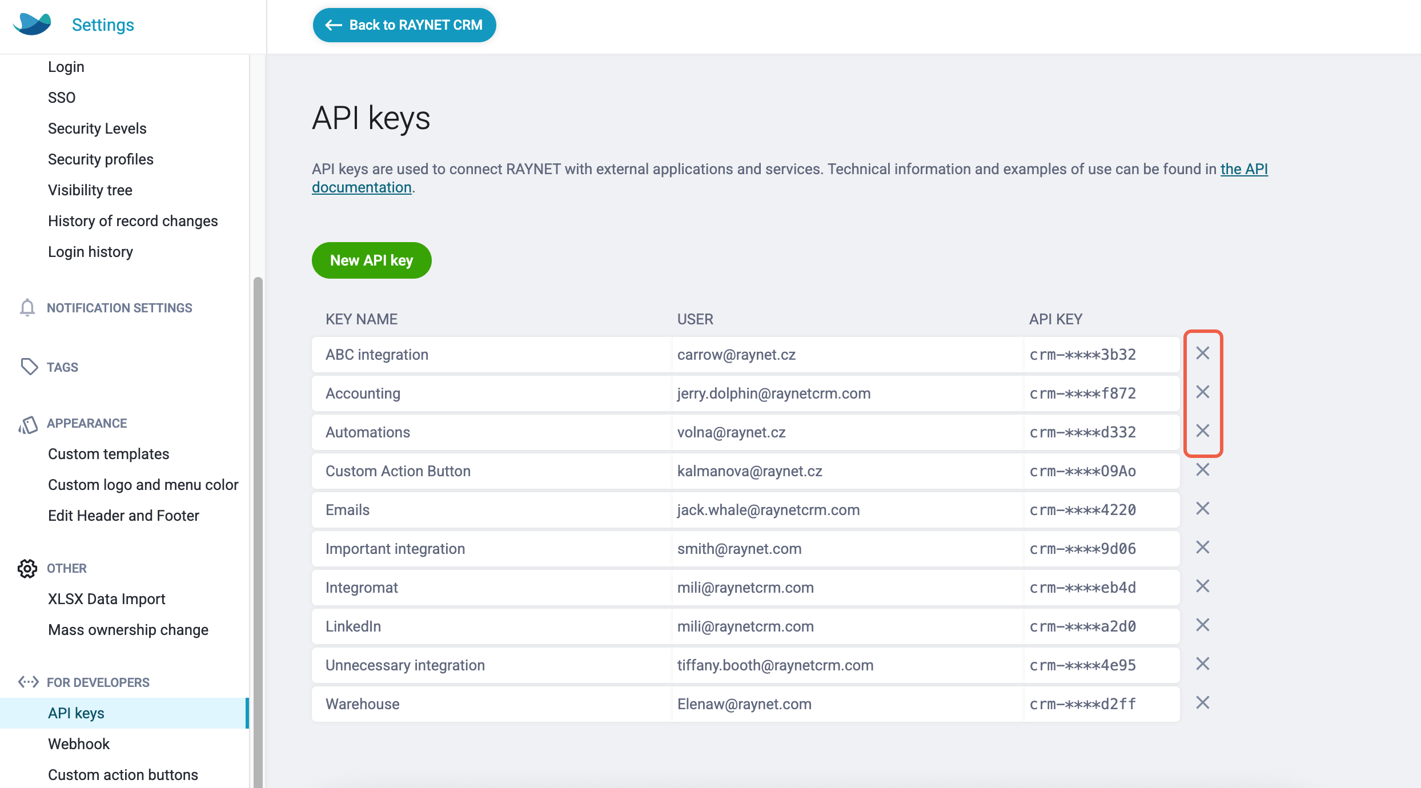The width and height of the screenshot is (1421, 788).
Task: Click the Other gear icon
Action: (27, 569)
